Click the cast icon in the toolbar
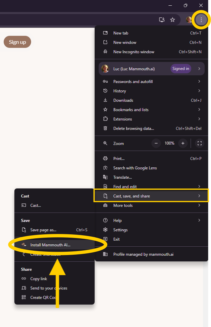The height and width of the screenshot is (327, 211). coord(162,20)
